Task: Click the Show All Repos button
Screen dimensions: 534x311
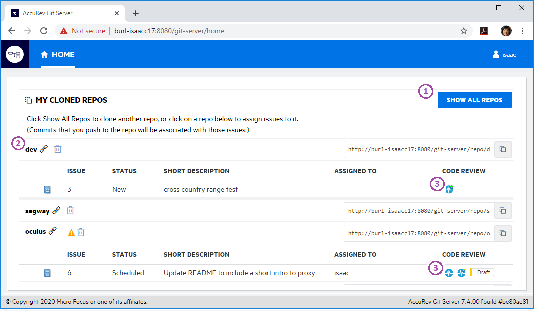Action: pos(474,100)
